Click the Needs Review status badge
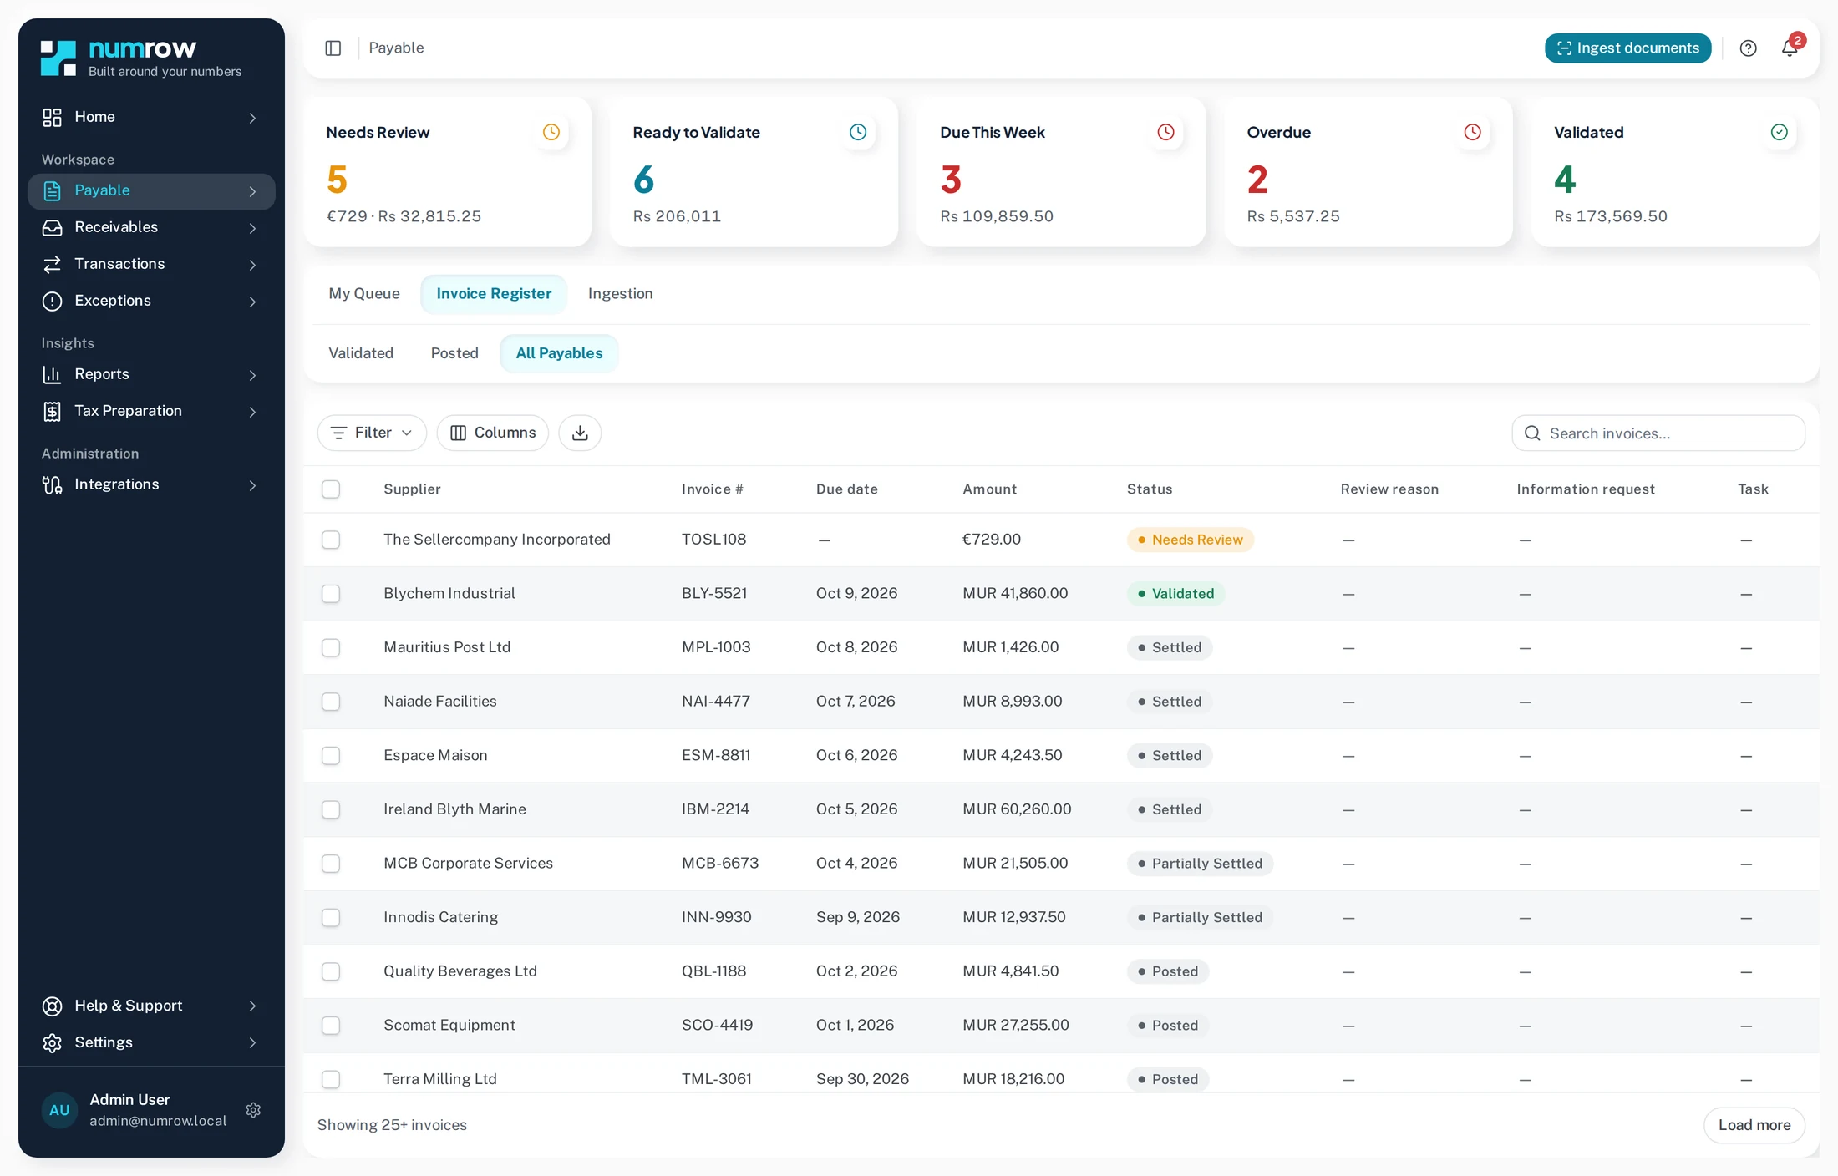The height and width of the screenshot is (1176, 1838). coord(1190,540)
